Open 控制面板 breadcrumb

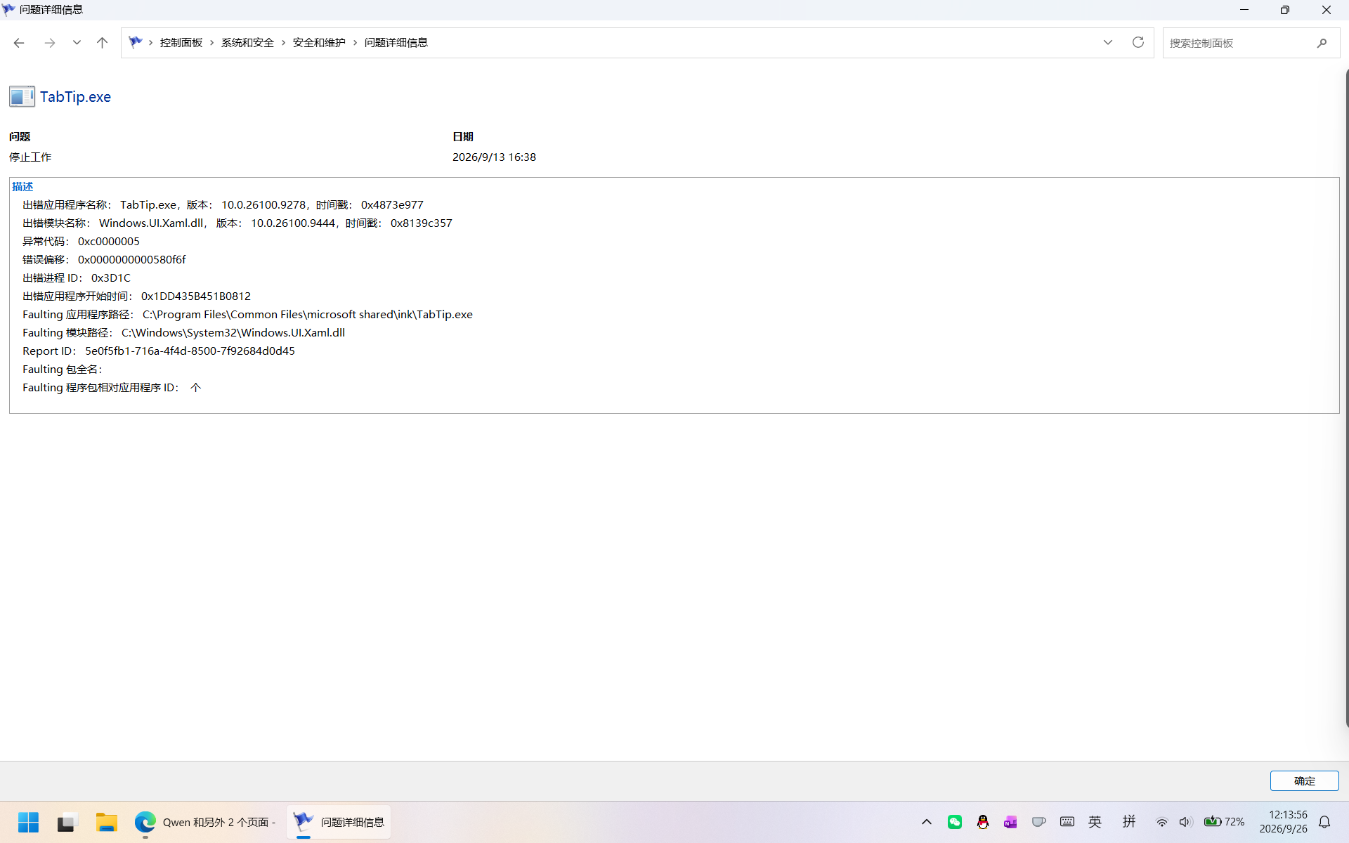181,43
